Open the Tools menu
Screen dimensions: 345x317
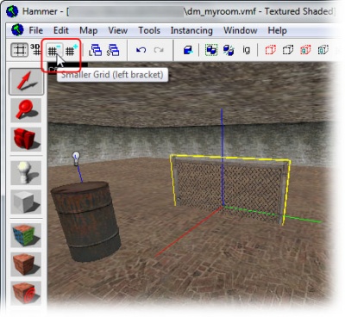149,30
